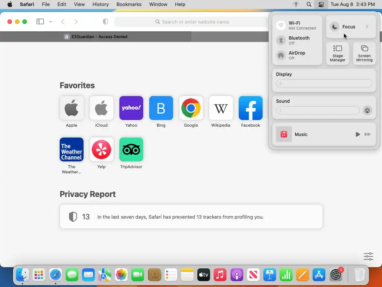Toggle the Focus moon button

(x=335, y=27)
